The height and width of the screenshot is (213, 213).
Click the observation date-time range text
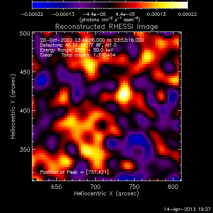pos(92,40)
